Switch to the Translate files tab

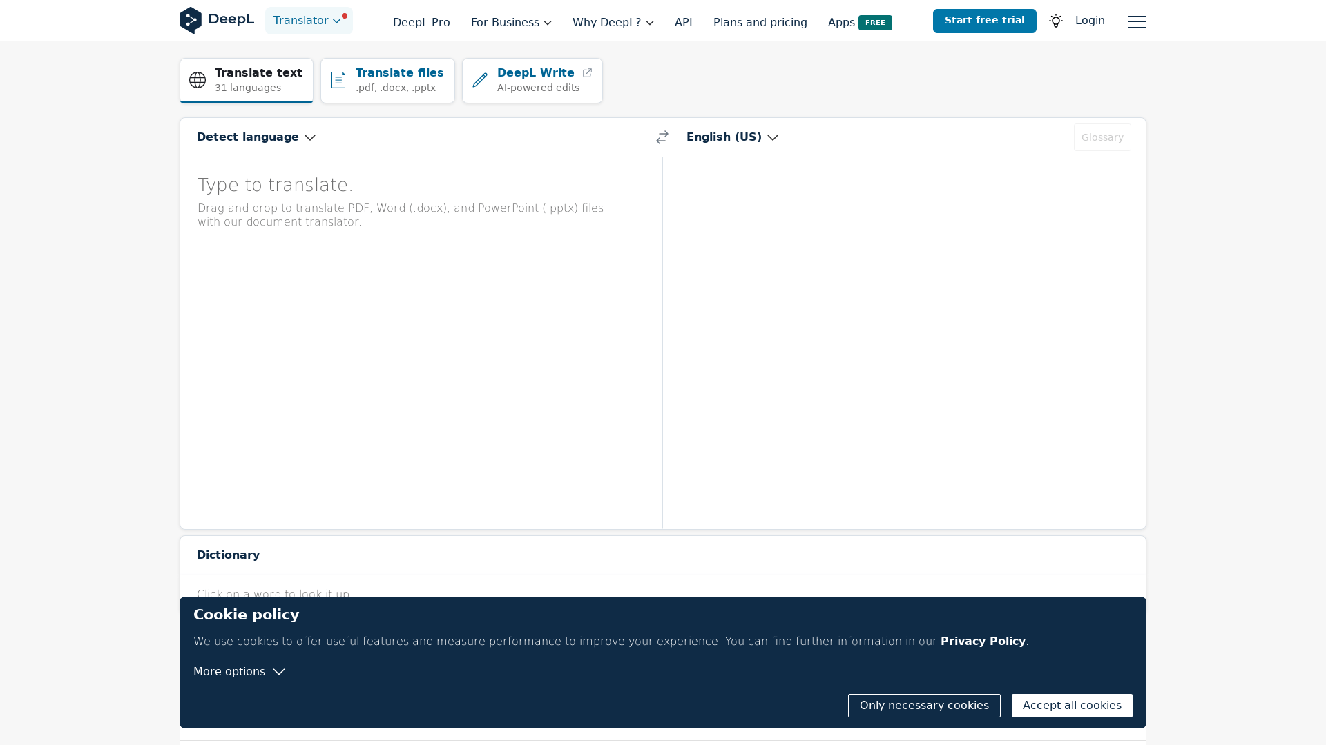click(387, 80)
